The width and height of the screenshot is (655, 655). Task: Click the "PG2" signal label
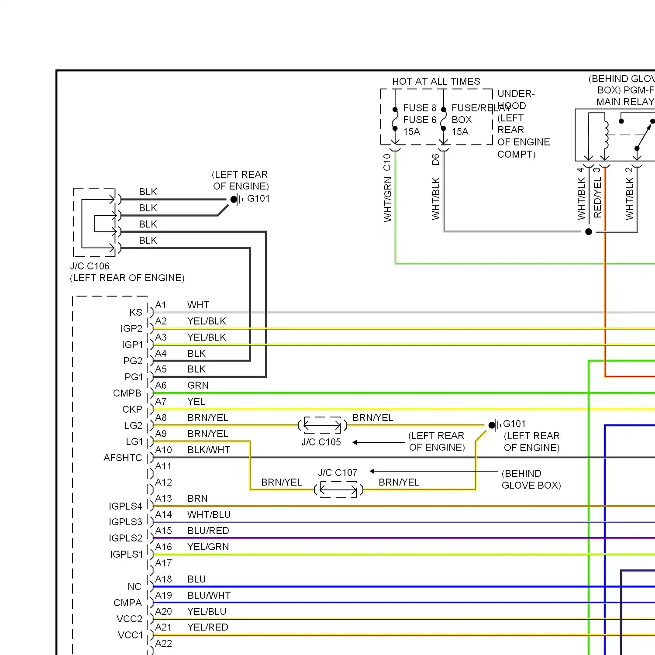pyautogui.click(x=133, y=361)
